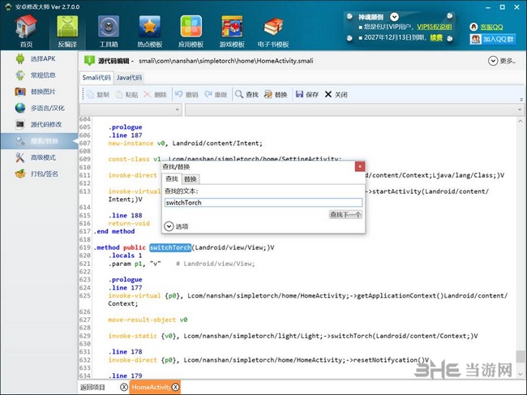Switch to the Java代码 tab
Viewport: 527px width, 395px height.
point(129,78)
